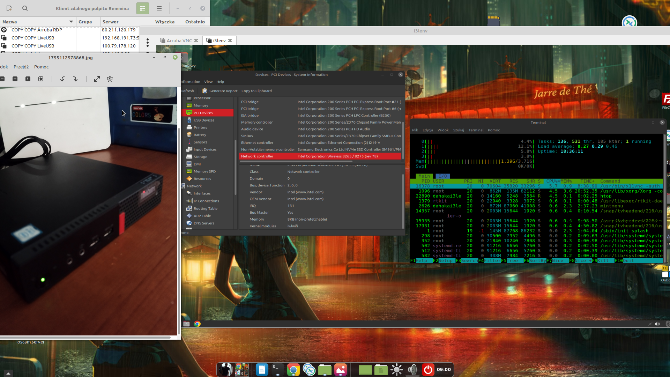670x377 pixels.
Task: Open the Pomoc menu in the image viewer
Action: point(41,67)
